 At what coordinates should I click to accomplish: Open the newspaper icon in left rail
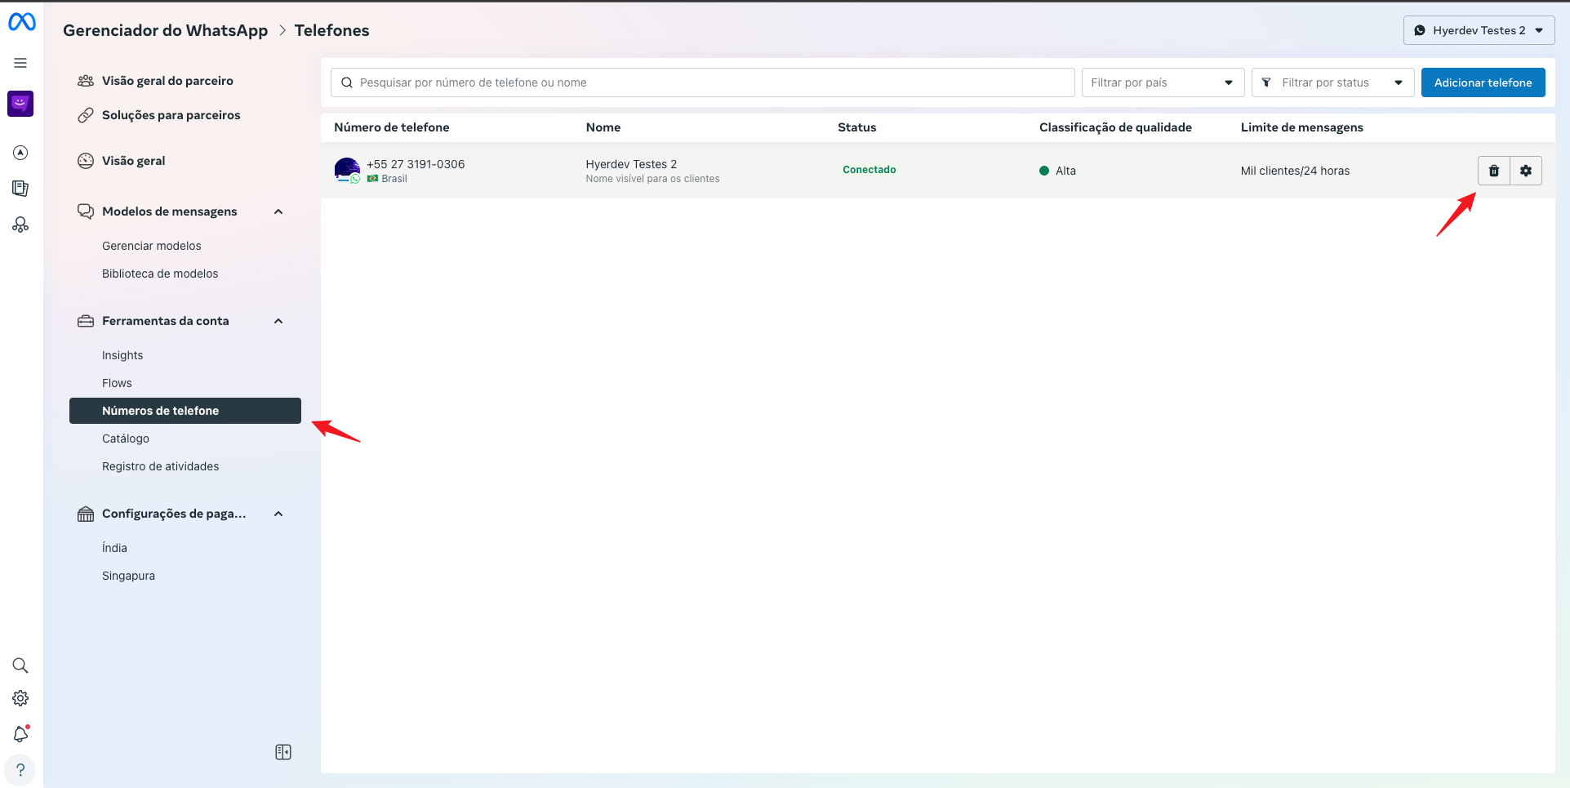20,189
